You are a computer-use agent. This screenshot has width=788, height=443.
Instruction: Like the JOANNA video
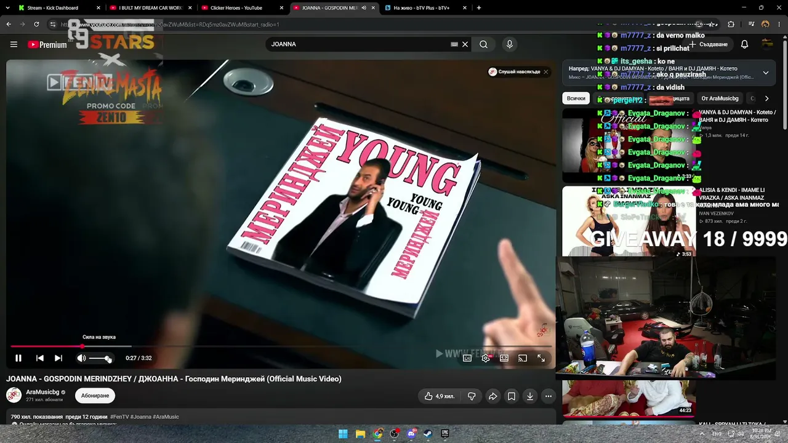pos(439,396)
